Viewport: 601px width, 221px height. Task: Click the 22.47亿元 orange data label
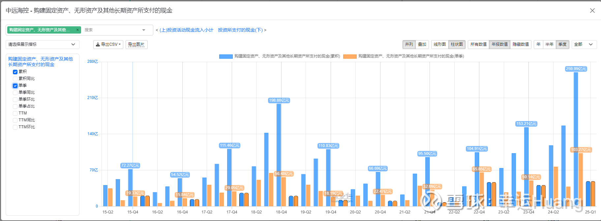(x=383, y=191)
